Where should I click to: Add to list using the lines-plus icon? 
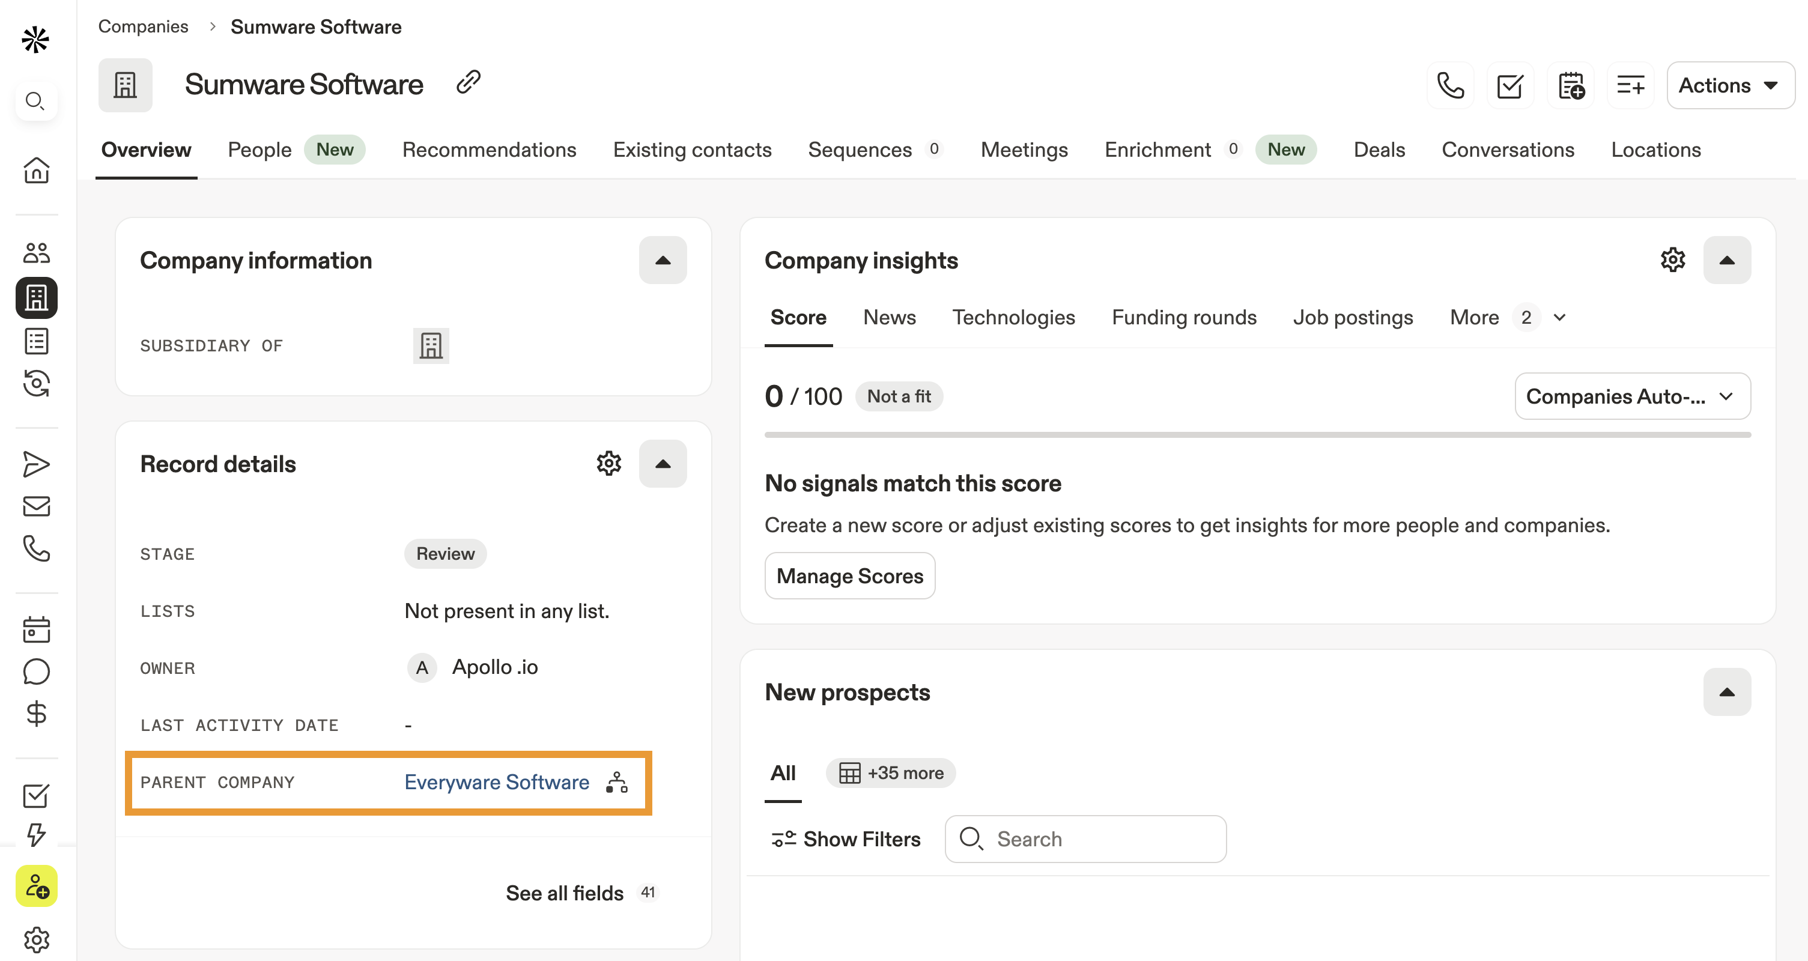[1630, 86]
